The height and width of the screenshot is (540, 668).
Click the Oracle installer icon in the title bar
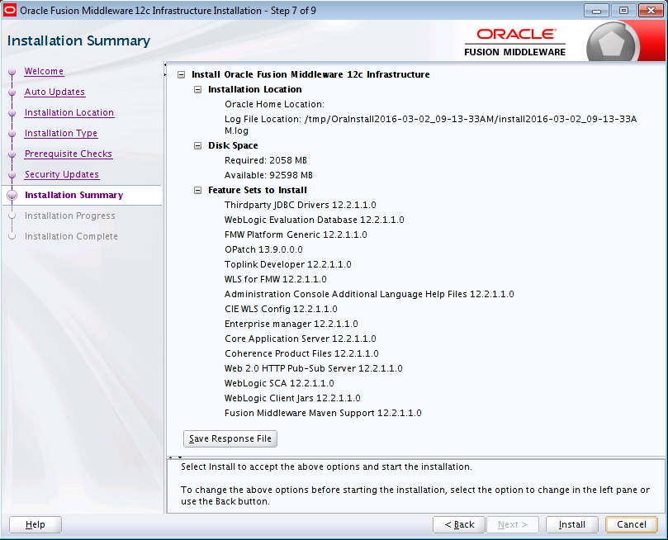click(x=9, y=10)
